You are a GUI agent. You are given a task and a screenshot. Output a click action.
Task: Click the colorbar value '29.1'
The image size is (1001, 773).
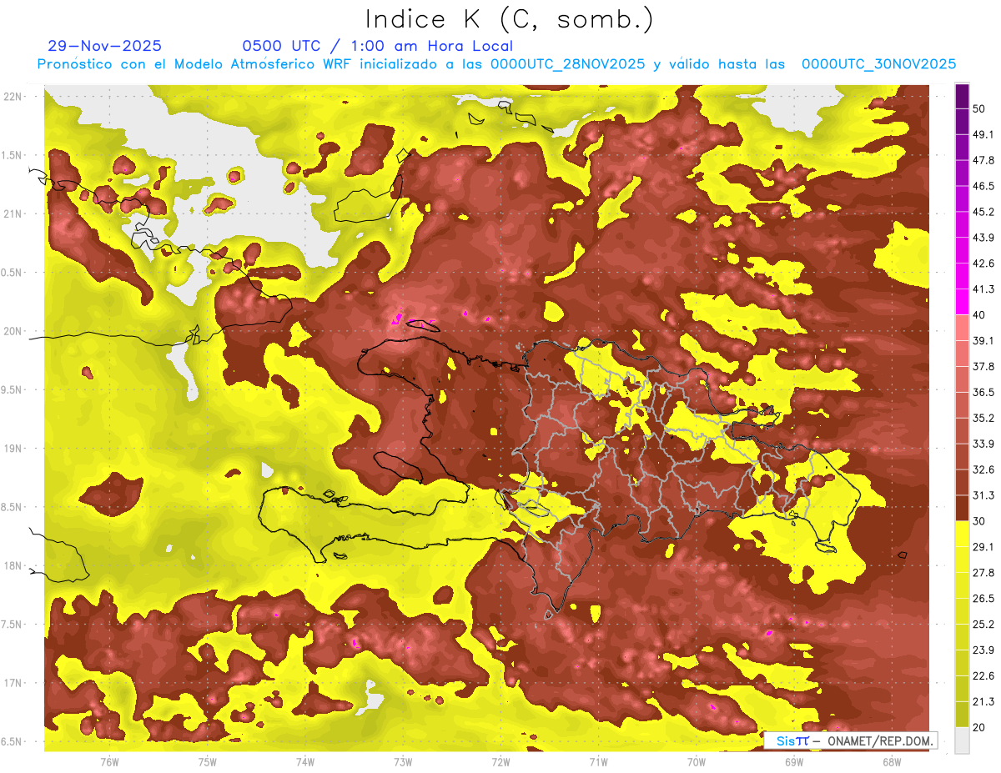pyautogui.click(x=983, y=547)
